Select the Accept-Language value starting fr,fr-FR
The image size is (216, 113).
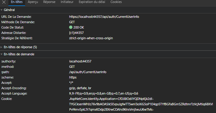click(x=104, y=93)
